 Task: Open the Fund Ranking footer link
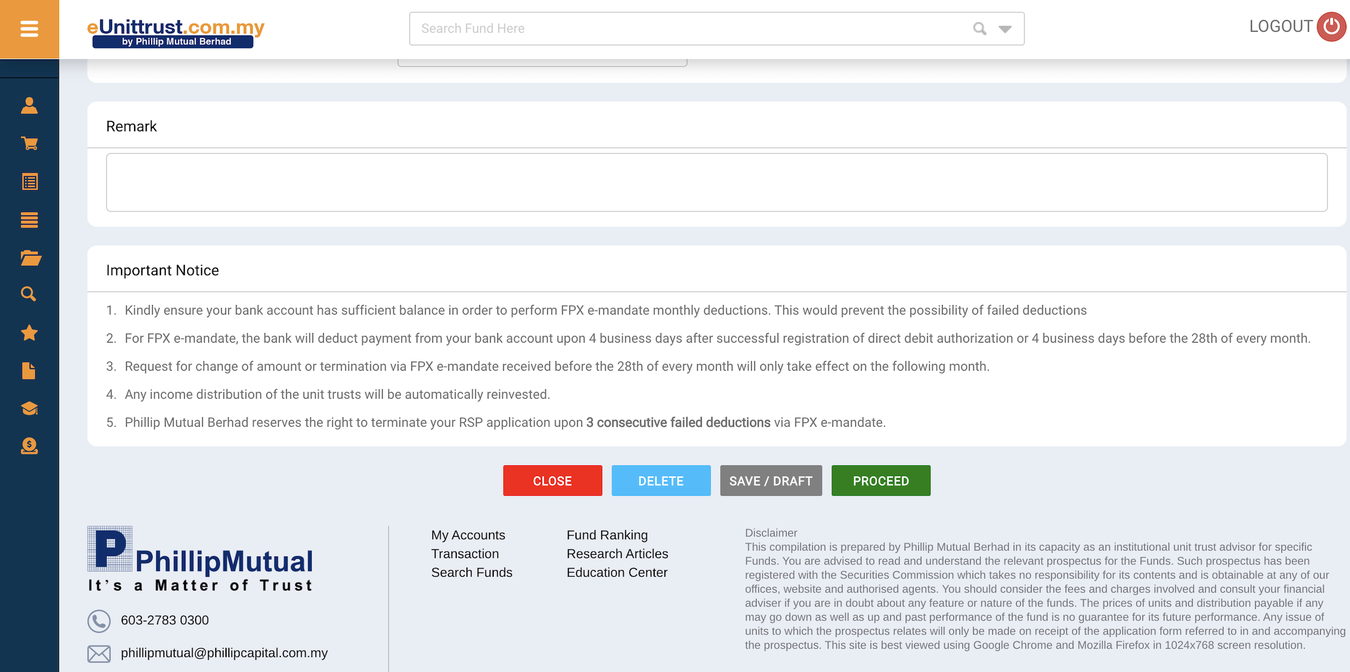pos(607,535)
